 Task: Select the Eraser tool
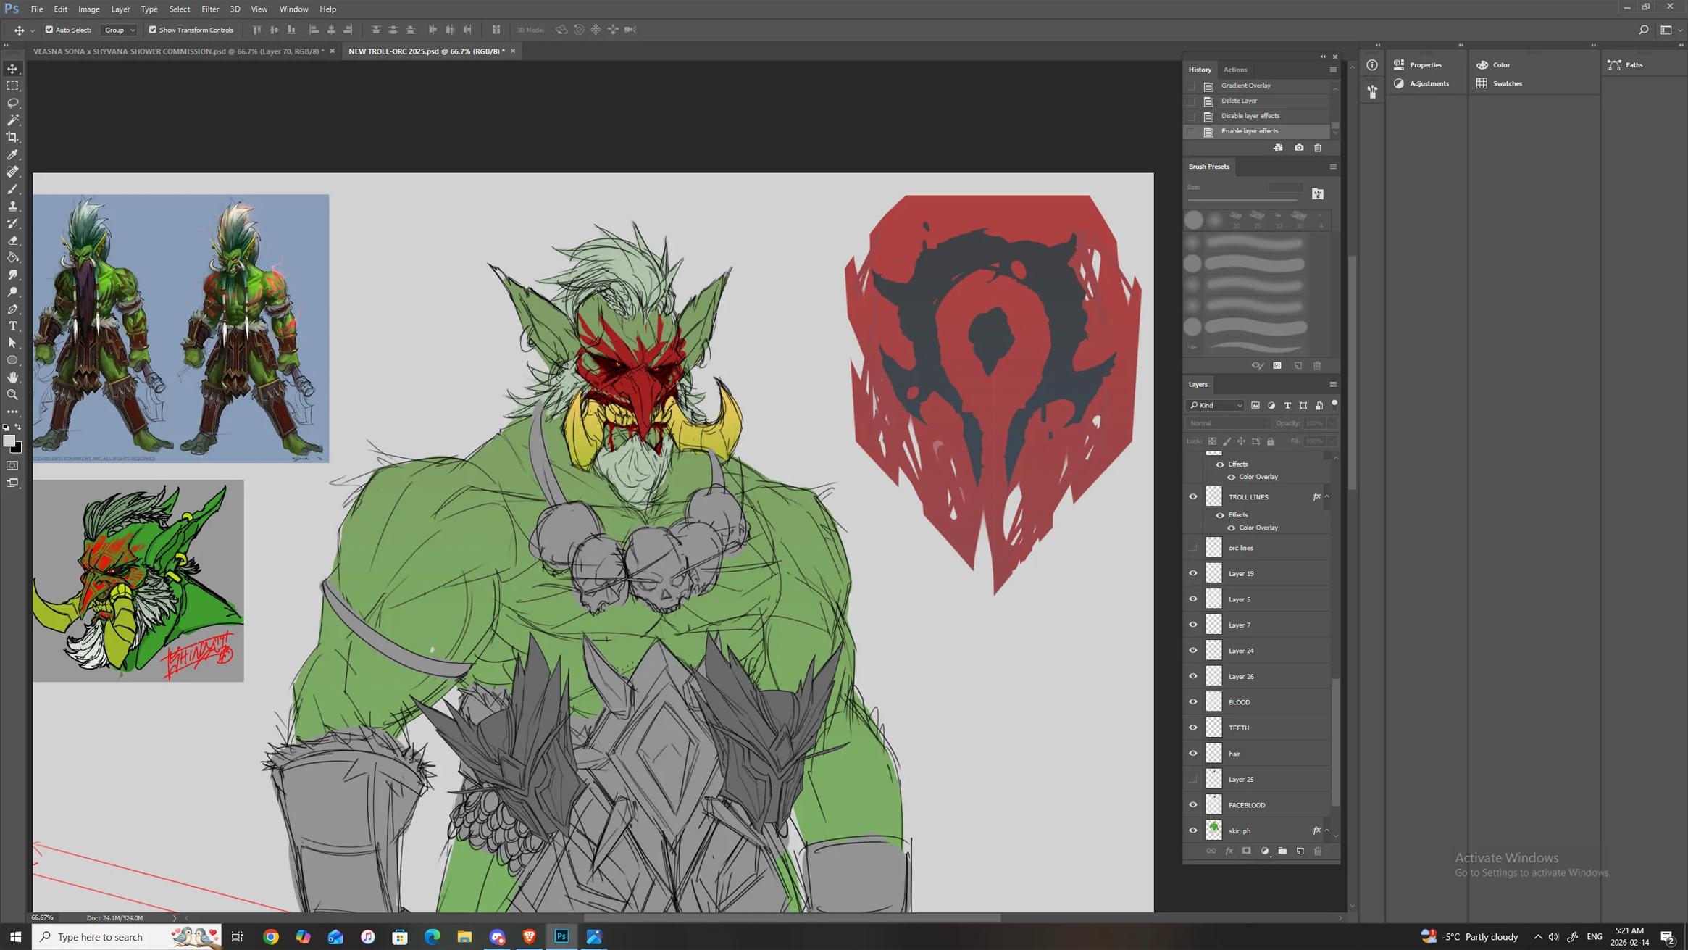pos(13,241)
